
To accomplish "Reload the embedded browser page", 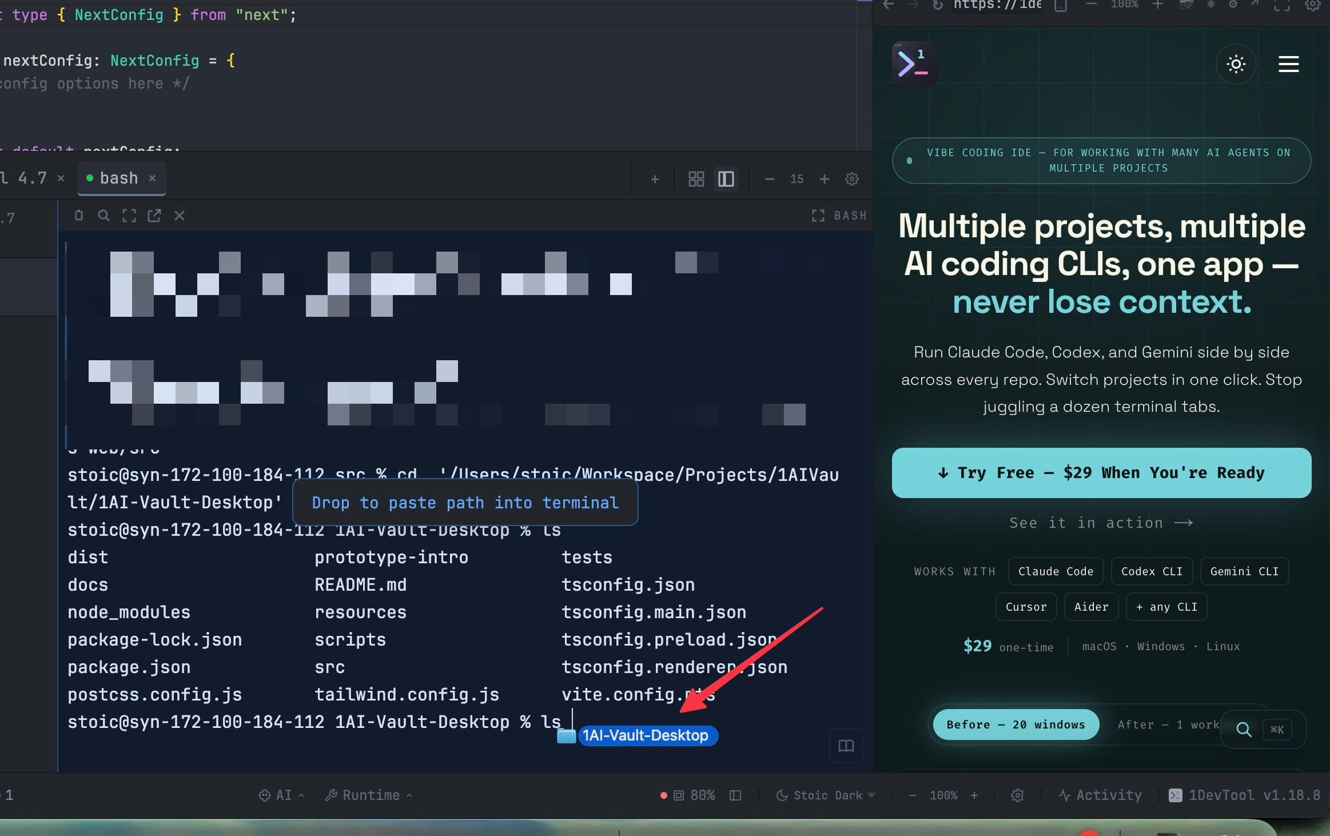I will pos(938,5).
